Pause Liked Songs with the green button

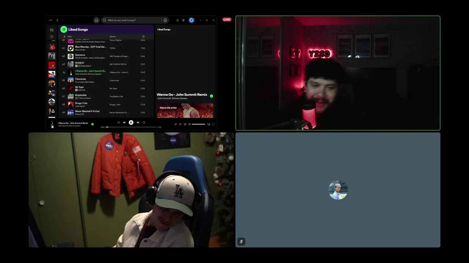coord(64,29)
